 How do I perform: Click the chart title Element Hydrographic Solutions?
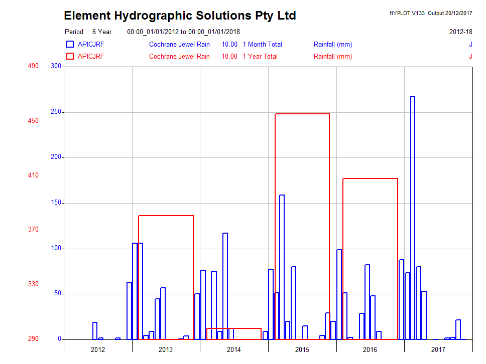(x=180, y=16)
